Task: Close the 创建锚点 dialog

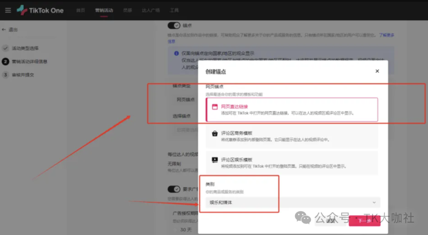Action: point(377,71)
